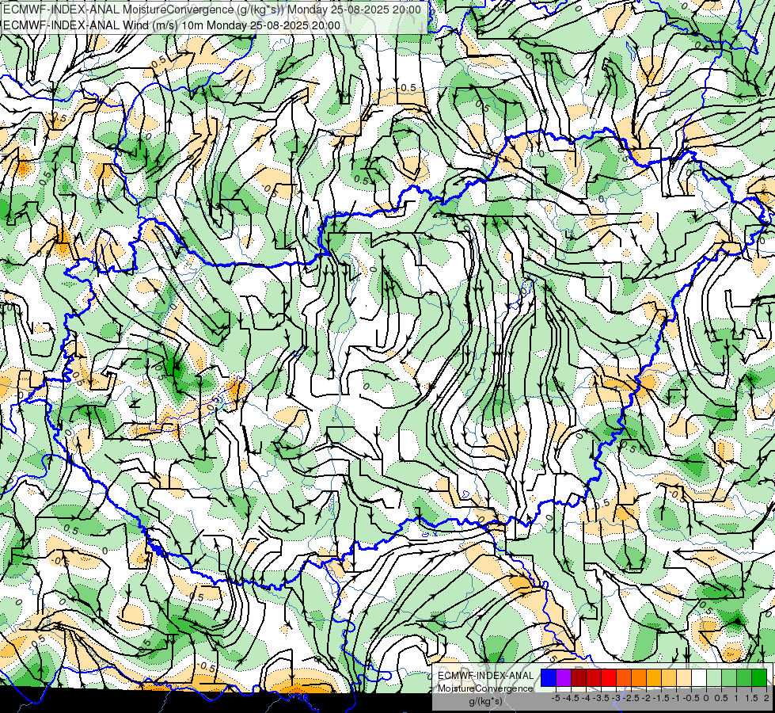The width and height of the screenshot is (775, 713).
Task: Click the -1.5 legend tick value
Action: coord(661,698)
